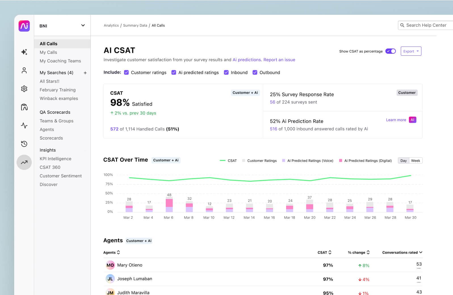Open the settings gear icon

(24, 89)
